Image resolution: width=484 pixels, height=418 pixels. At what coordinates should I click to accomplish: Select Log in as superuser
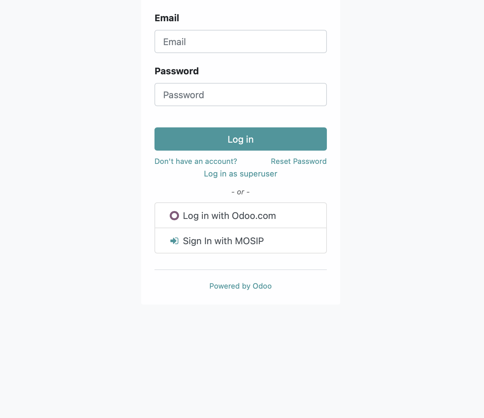pyautogui.click(x=240, y=174)
